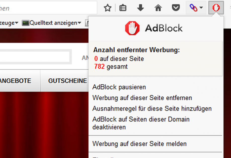The image size is (231, 158).
Task: Go to the home page icon
Action: tap(158, 8)
